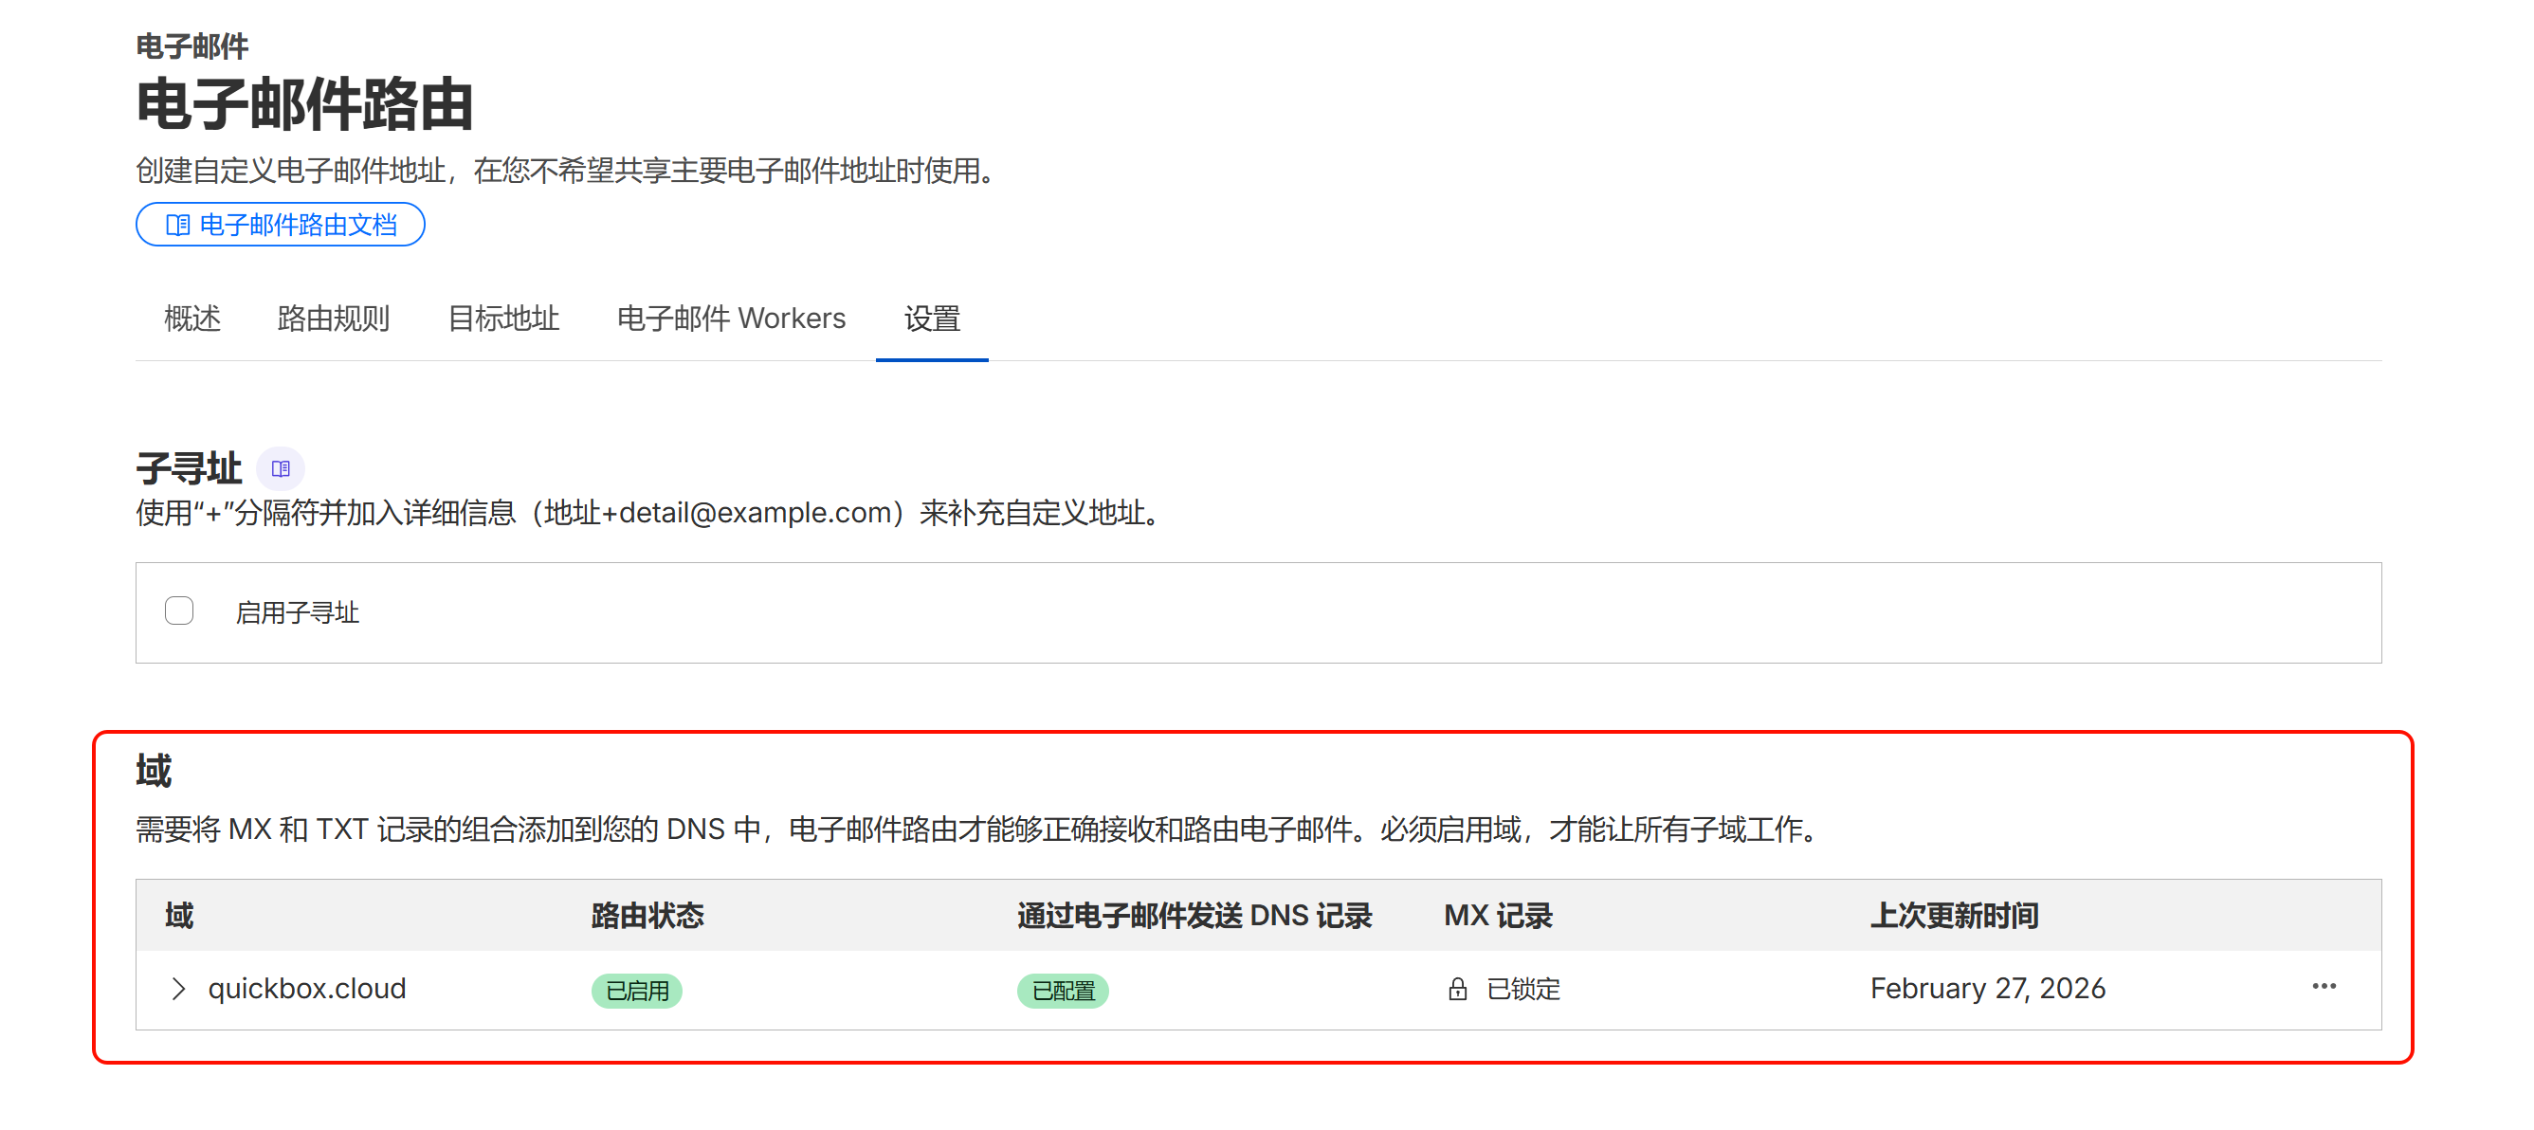Viewport: 2534px width, 1130px height.
Task: Click the February 27, 2026 date cell
Action: pos(1987,989)
